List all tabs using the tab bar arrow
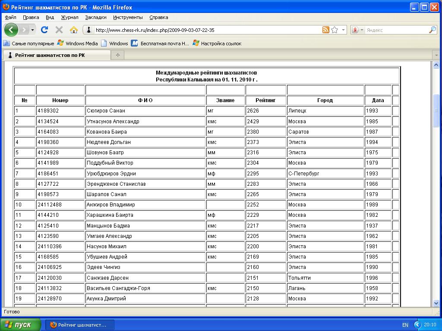The image size is (442, 331). (436, 55)
